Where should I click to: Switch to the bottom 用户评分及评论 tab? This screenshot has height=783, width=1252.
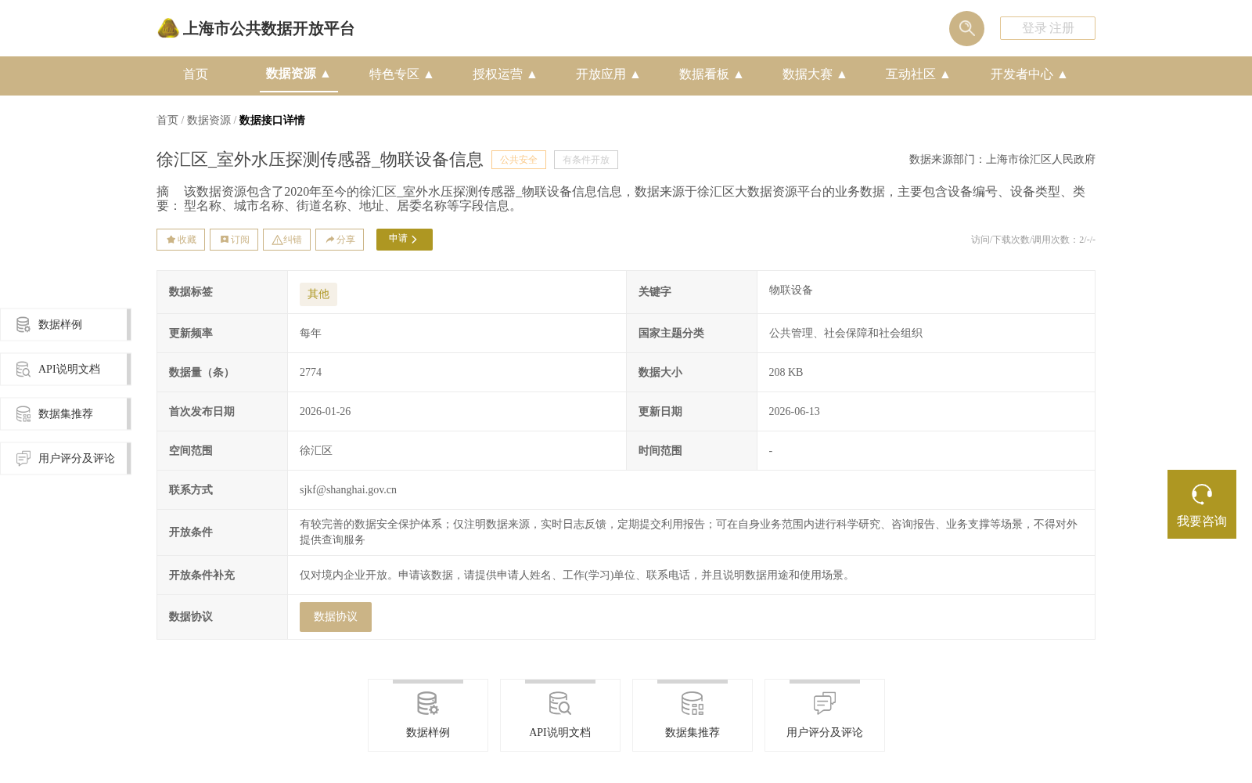coord(825,716)
